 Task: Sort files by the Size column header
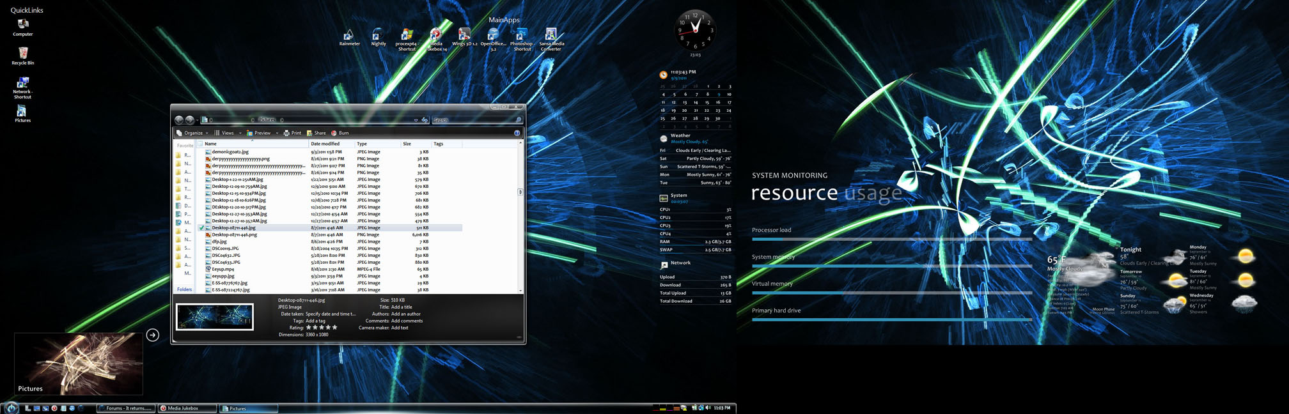coord(416,144)
